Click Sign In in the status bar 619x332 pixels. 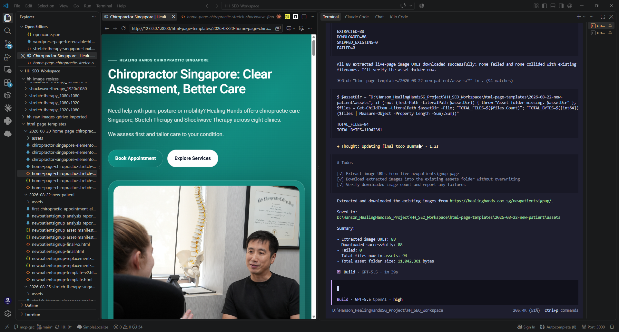526,327
